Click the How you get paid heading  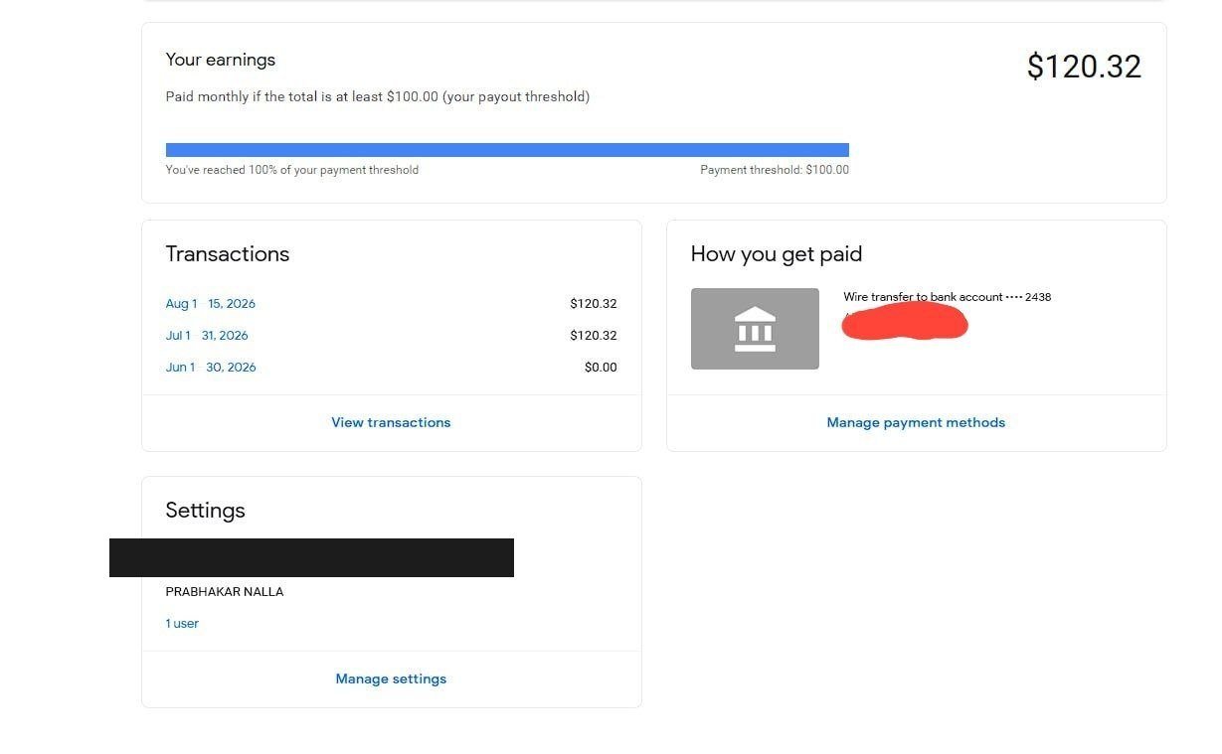click(x=777, y=254)
